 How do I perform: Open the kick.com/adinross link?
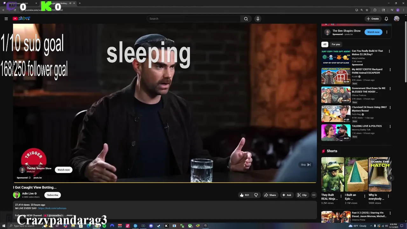52,208
